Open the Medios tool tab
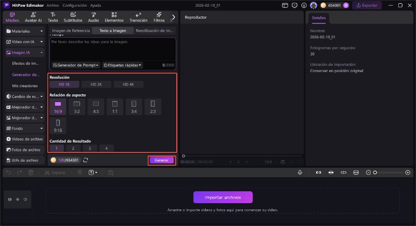 tap(12, 17)
